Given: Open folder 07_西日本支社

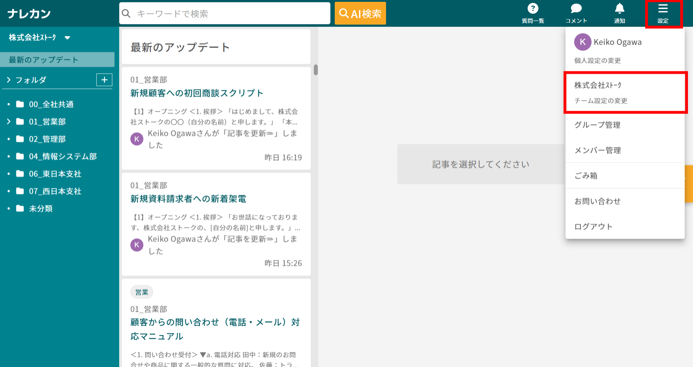Looking at the screenshot, I should (x=55, y=191).
